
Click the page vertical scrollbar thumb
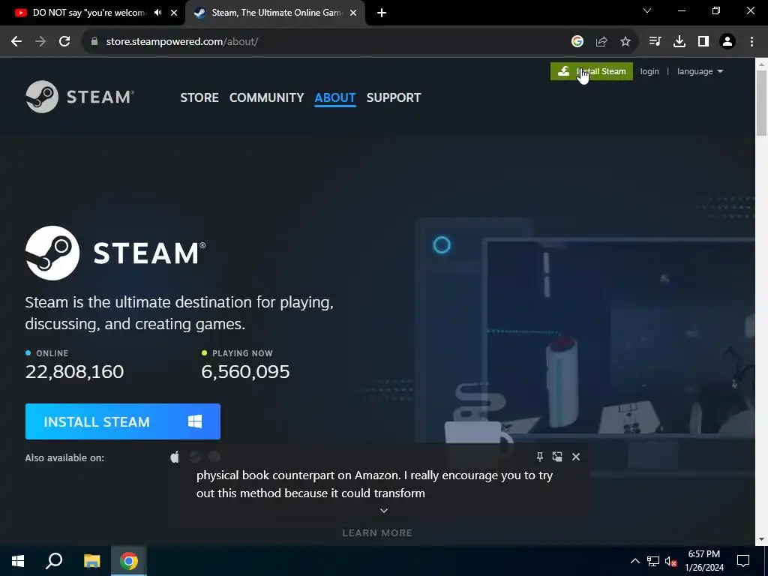tap(762, 103)
